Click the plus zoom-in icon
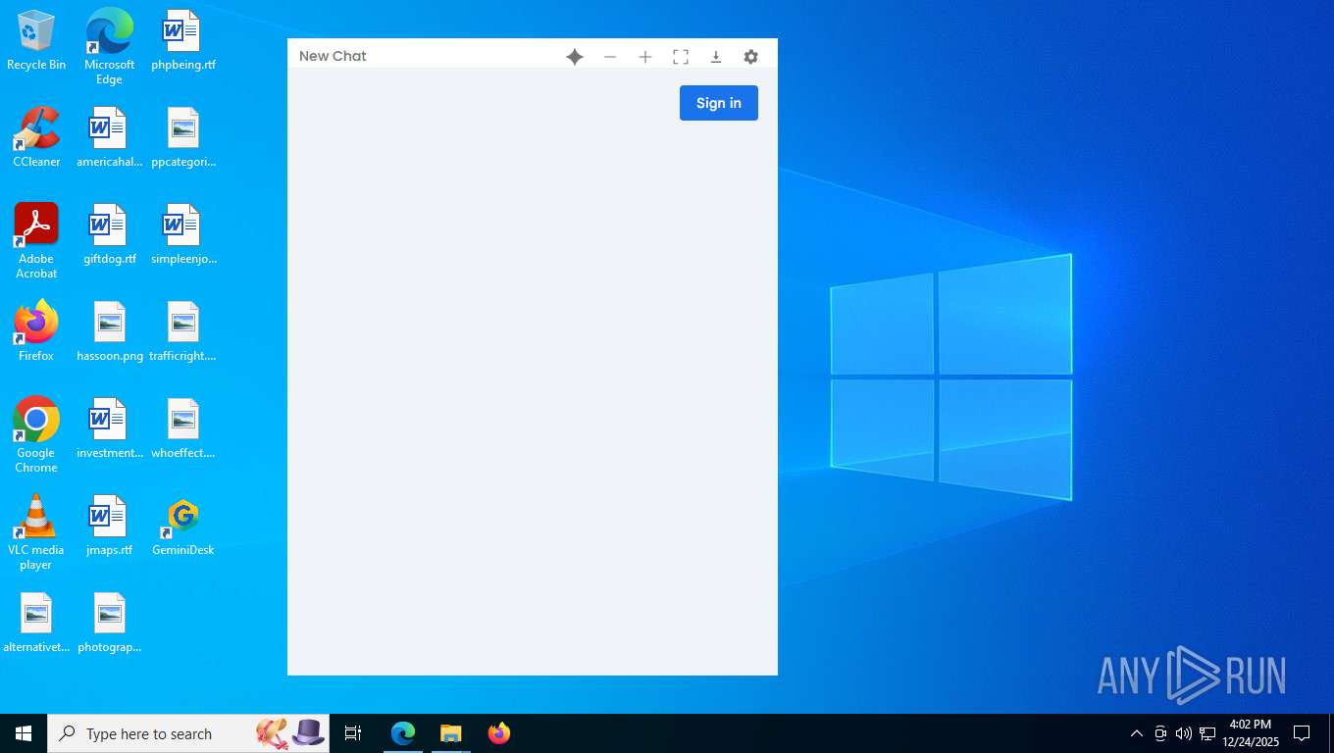This screenshot has width=1334, height=753. click(x=645, y=57)
